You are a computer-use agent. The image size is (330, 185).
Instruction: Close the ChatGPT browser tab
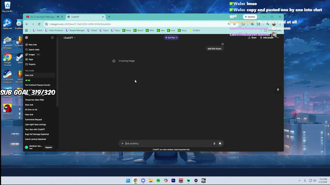[x=103, y=17]
